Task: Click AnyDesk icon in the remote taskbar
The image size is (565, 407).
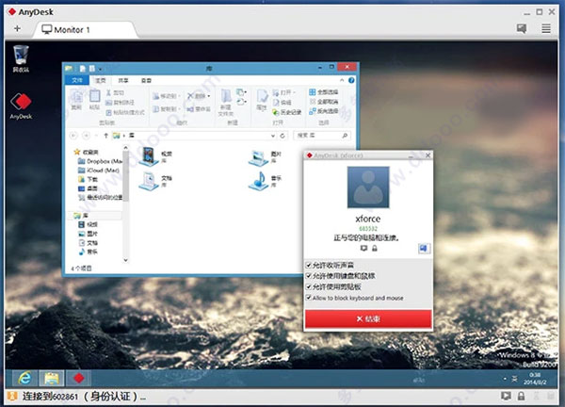Action: pyautogui.click(x=78, y=378)
